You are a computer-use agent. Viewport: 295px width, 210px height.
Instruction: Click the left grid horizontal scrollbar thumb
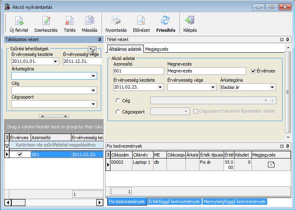pyautogui.click(x=18, y=202)
